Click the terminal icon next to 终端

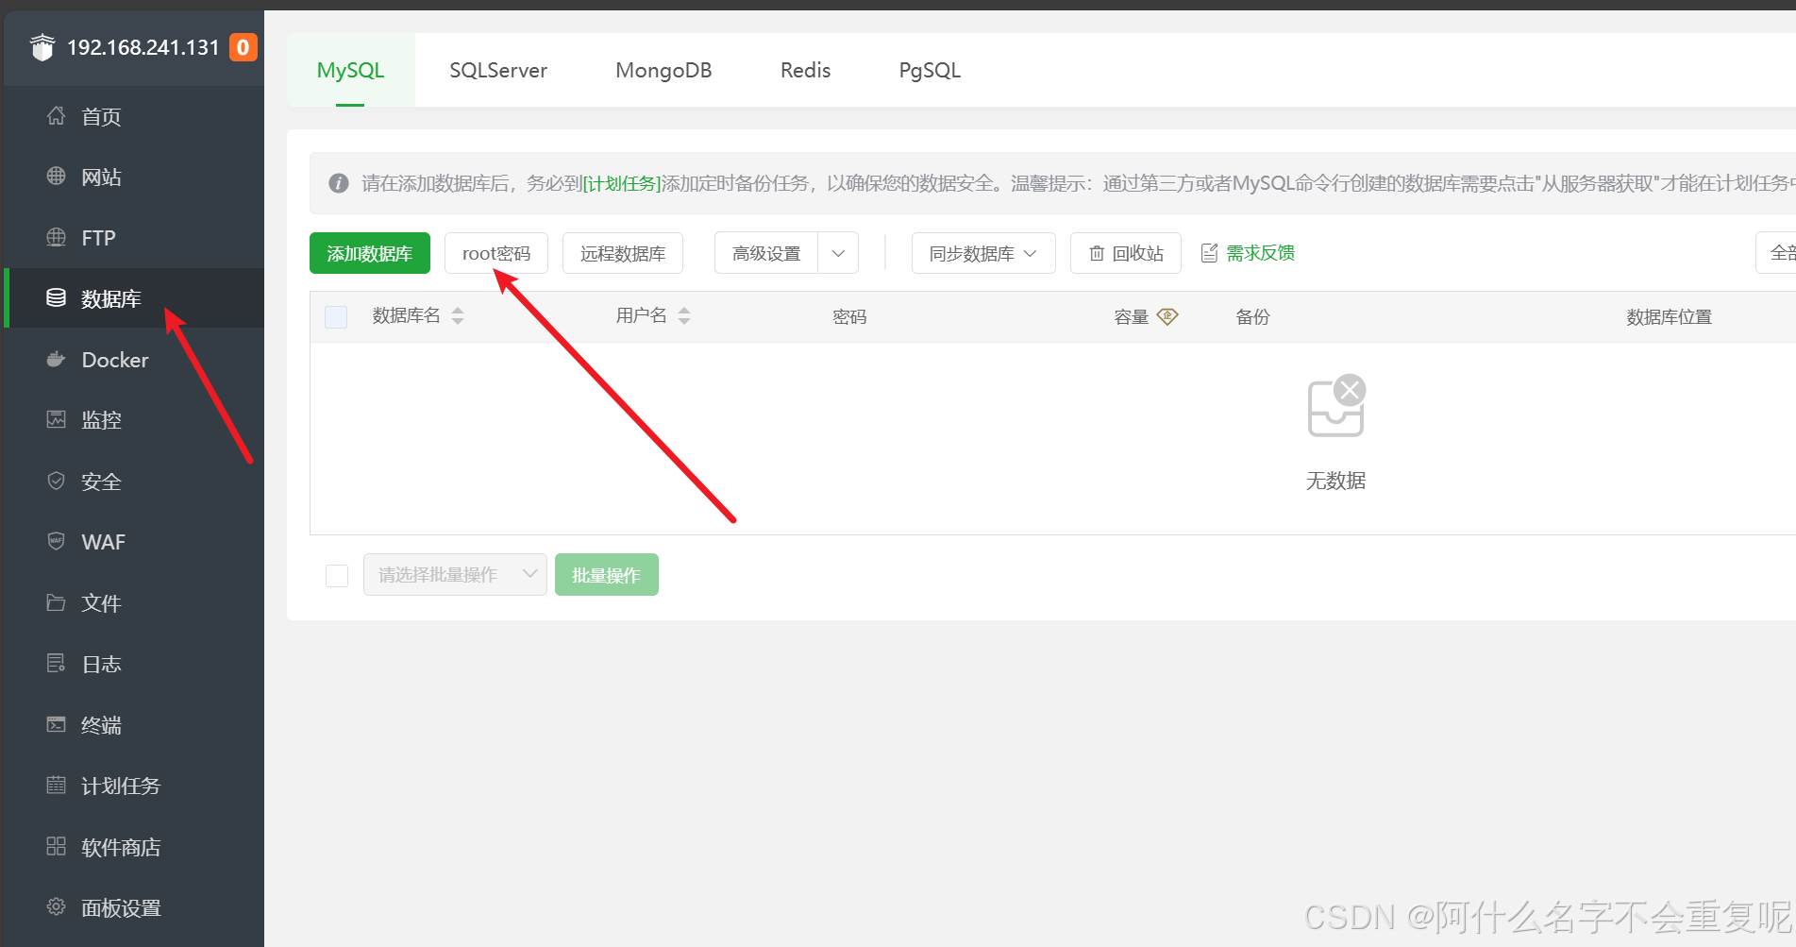pos(57,724)
